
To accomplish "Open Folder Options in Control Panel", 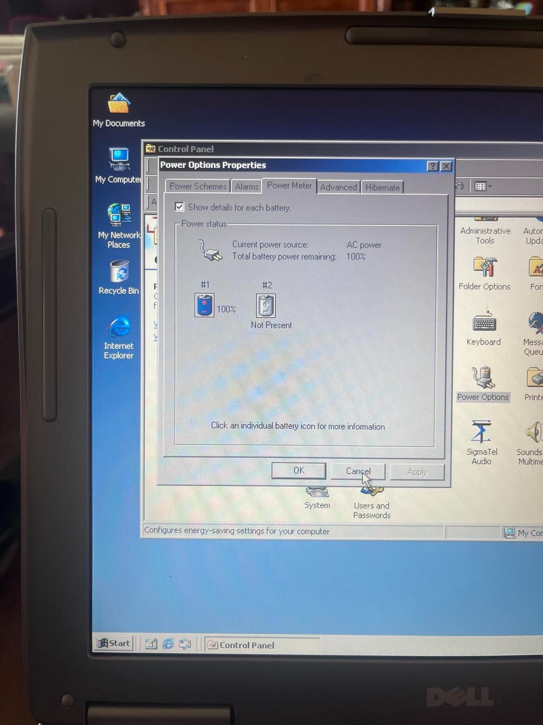I will (x=485, y=273).
